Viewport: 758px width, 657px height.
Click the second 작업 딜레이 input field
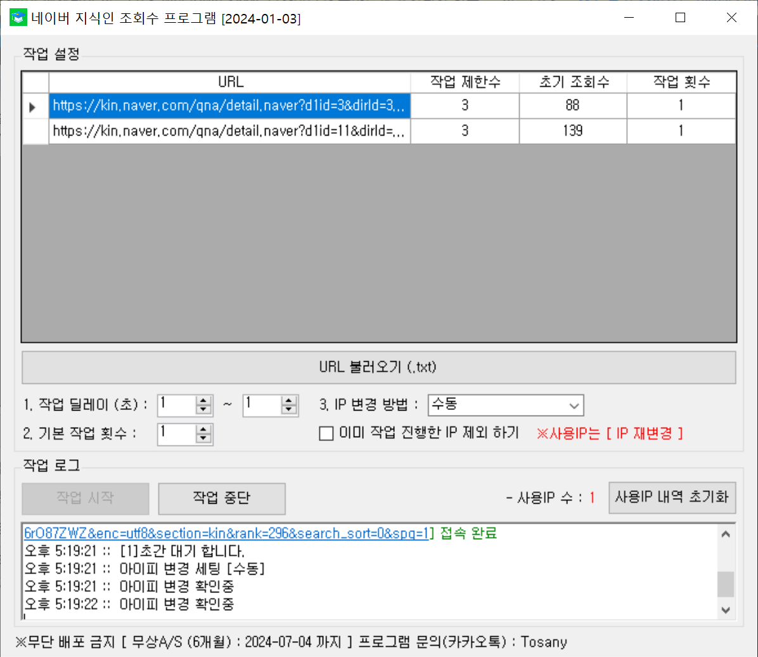click(x=262, y=405)
